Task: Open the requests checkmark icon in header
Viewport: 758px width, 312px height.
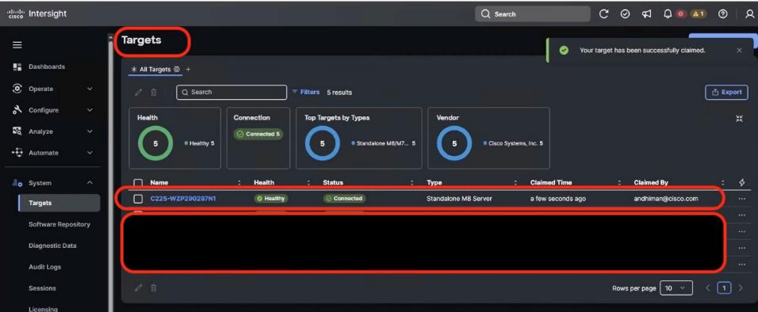Action: pyautogui.click(x=625, y=14)
